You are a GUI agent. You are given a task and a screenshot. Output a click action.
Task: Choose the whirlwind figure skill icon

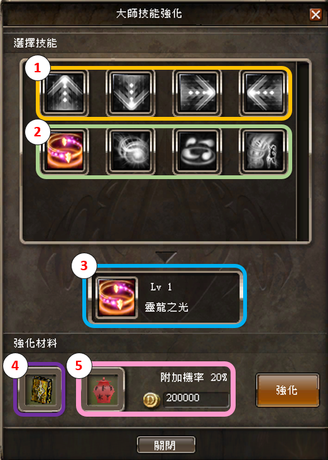[264, 151]
